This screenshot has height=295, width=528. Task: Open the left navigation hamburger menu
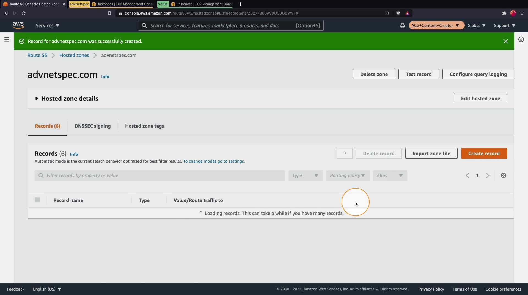click(7, 39)
